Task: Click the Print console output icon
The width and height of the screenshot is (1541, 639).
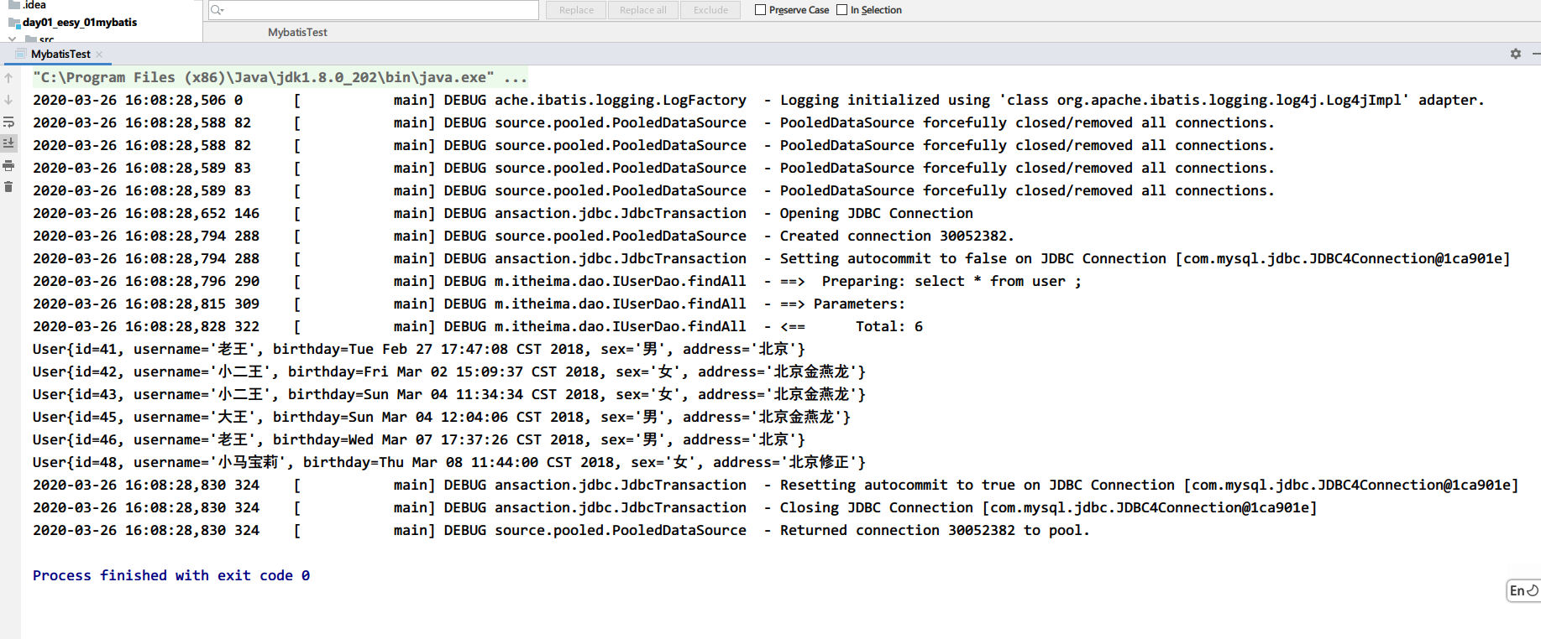Action: pyautogui.click(x=8, y=165)
